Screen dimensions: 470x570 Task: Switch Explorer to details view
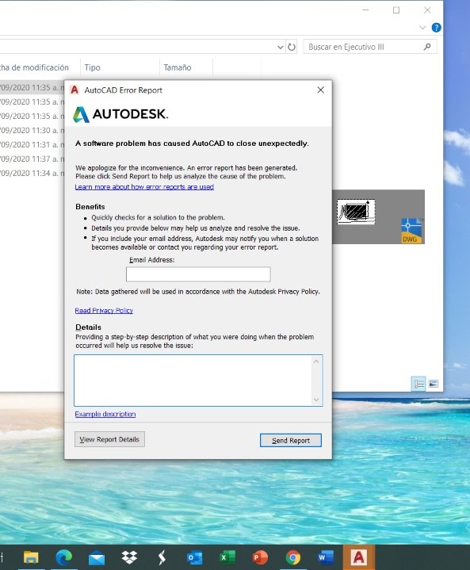point(418,384)
